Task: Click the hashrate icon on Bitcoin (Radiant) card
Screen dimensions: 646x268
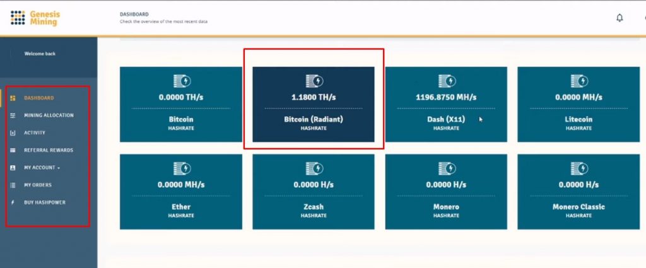Action: click(314, 81)
